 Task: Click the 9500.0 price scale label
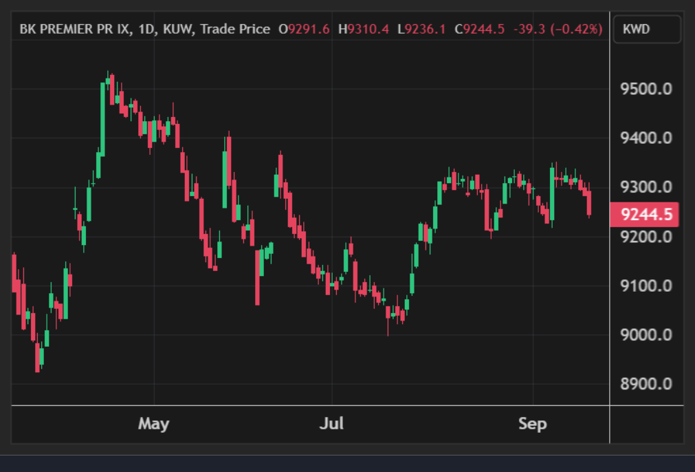tap(646, 89)
